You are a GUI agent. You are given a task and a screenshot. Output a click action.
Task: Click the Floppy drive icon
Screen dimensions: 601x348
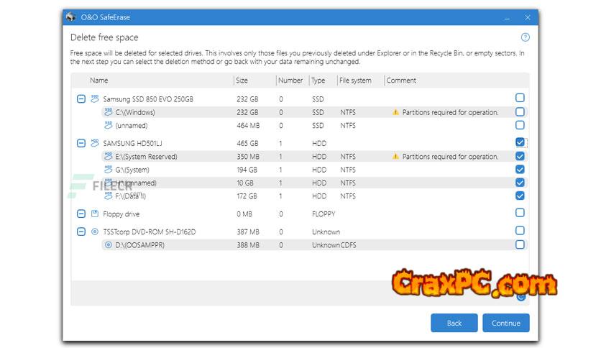[x=95, y=214]
